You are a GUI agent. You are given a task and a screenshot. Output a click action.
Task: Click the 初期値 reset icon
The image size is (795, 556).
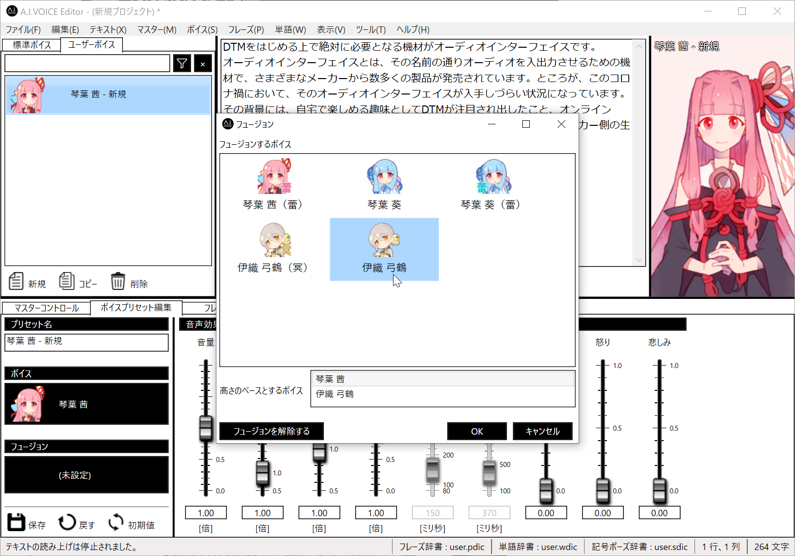pos(116,522)
